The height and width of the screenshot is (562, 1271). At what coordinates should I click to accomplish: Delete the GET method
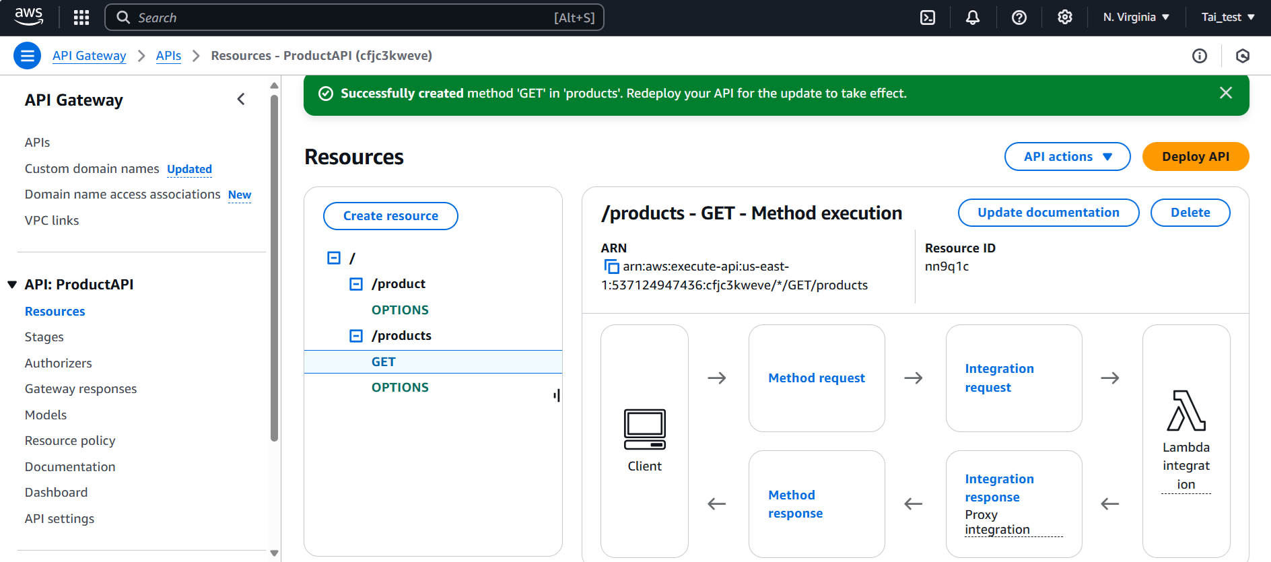point(1190,213)
